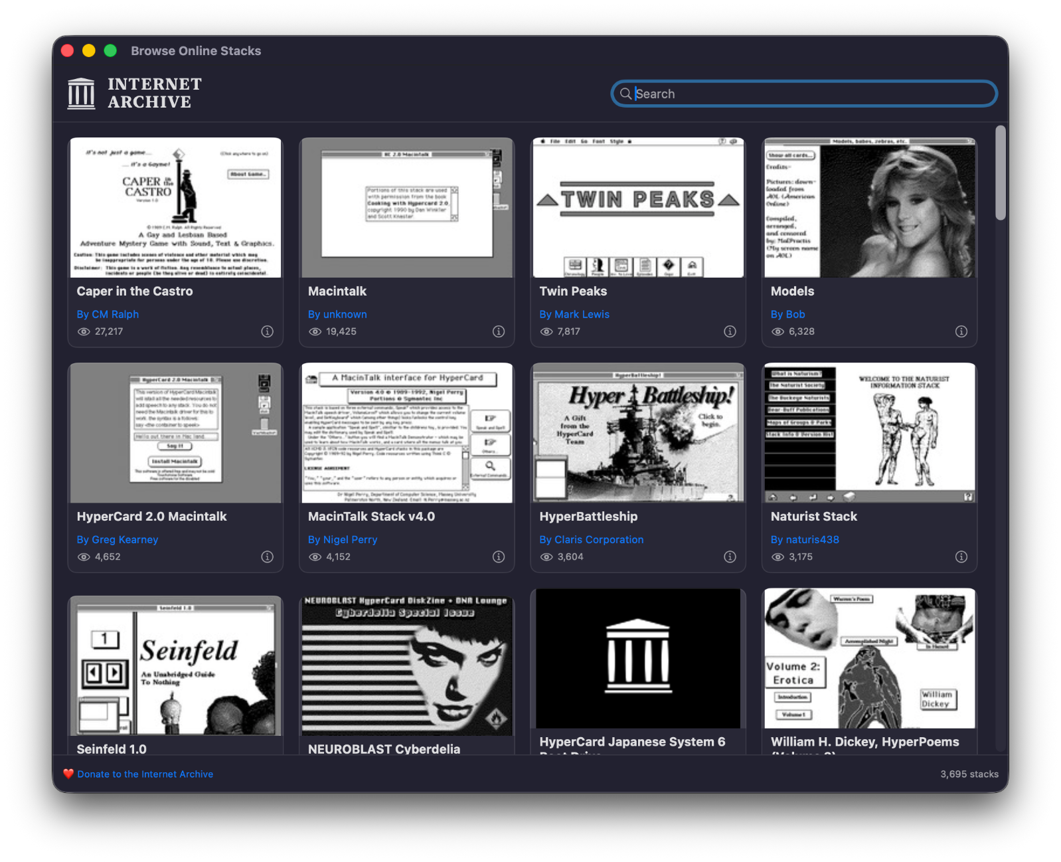This screenshot has width=1061, height=862.
Task: Show info for HyperCard 2.0 Macintalk
Action: click(267, 557)
